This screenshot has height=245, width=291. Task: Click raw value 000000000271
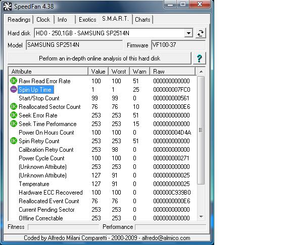(x=171, y=158)
